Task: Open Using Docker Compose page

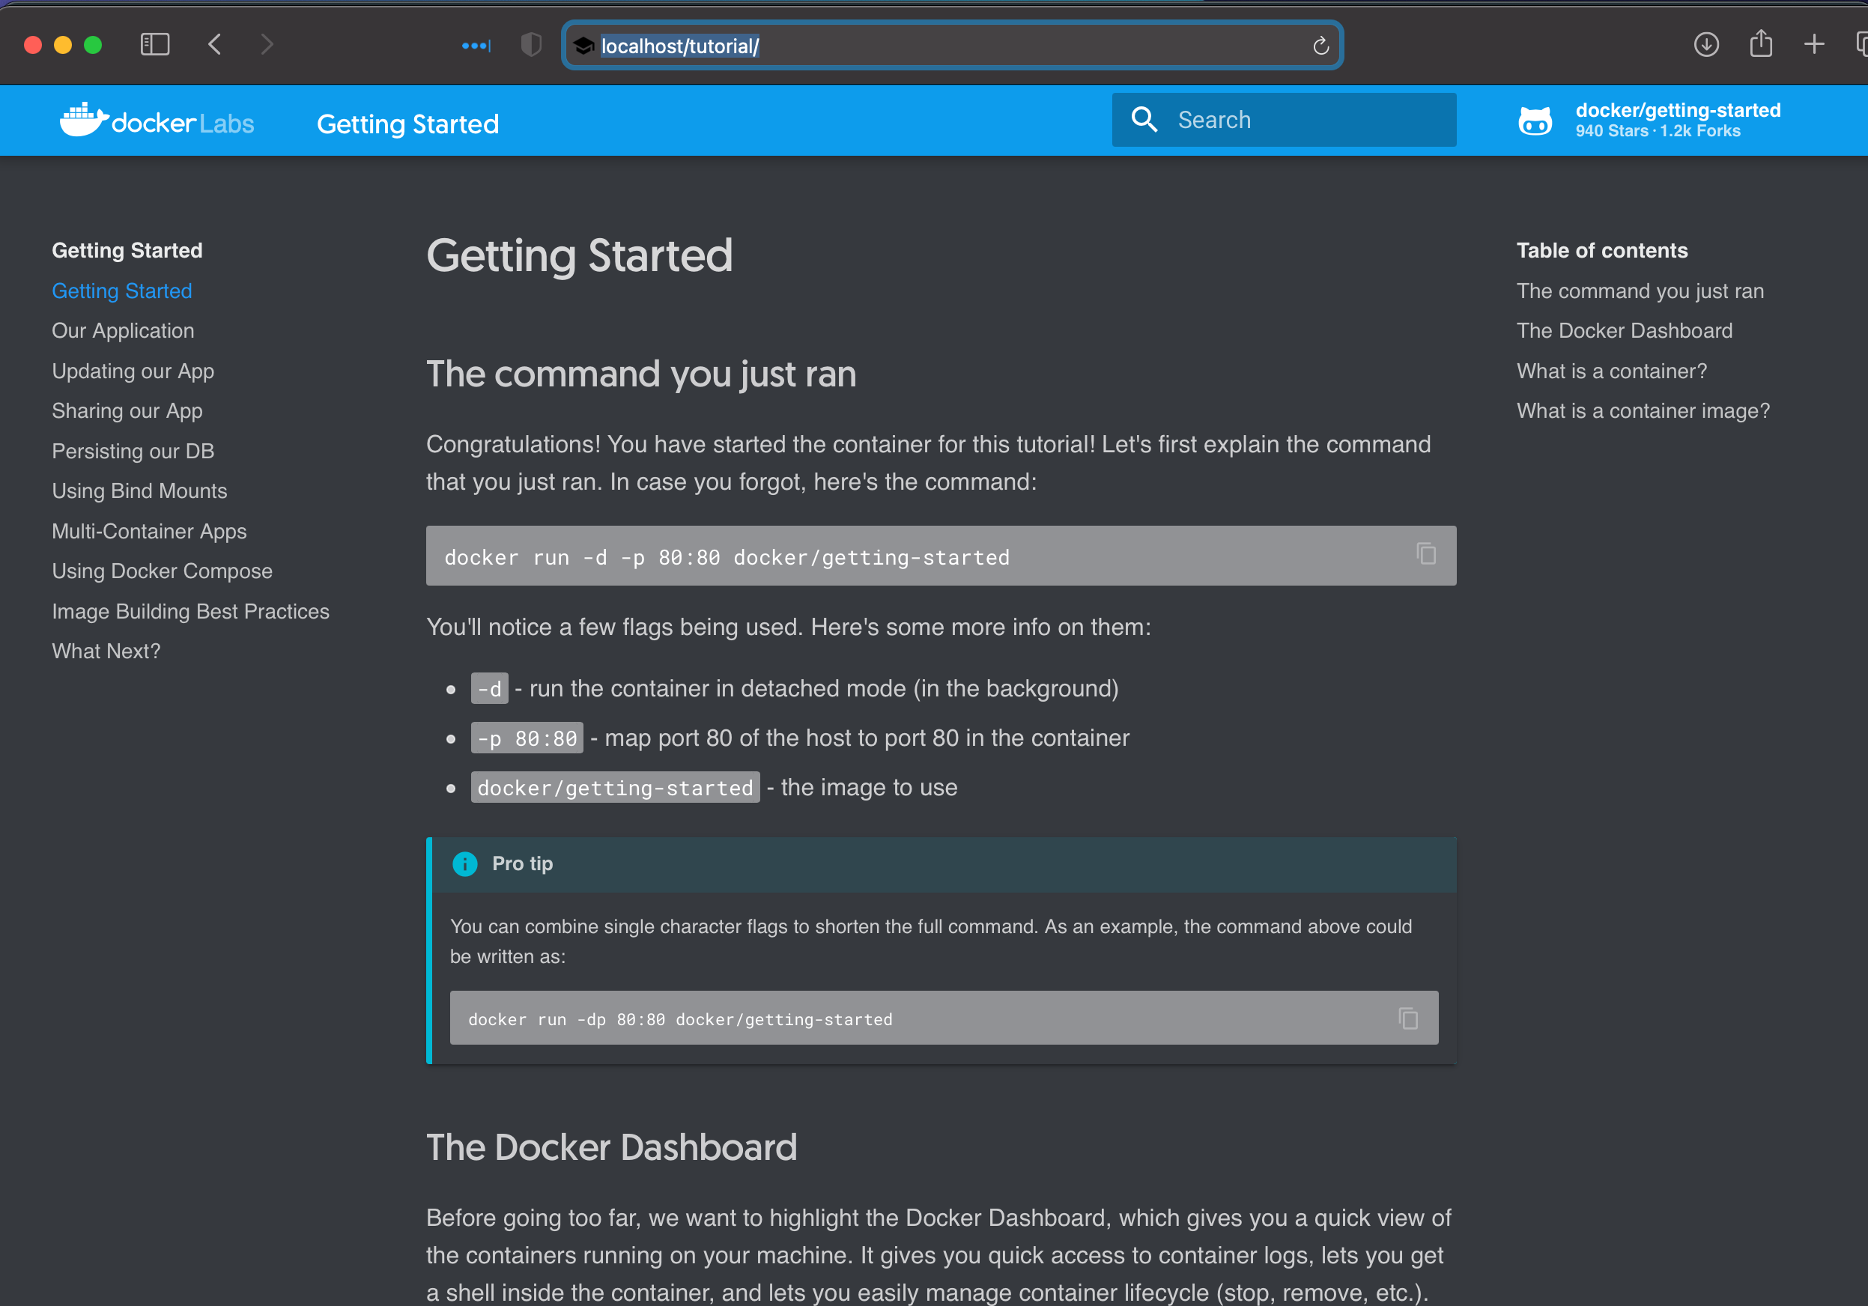Action: click(x=162, y=571)
